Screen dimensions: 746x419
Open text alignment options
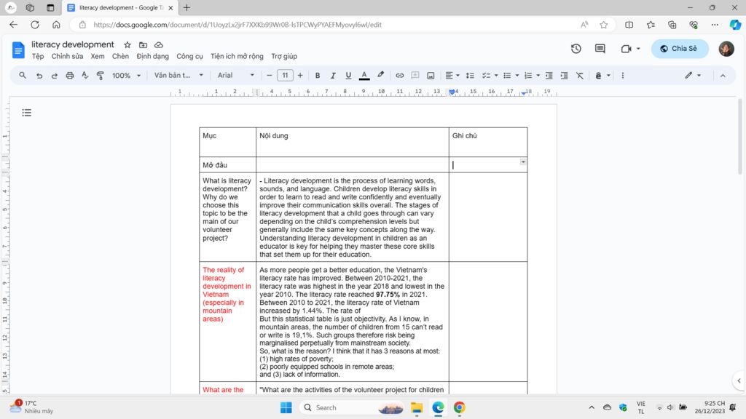click(452, 76)
